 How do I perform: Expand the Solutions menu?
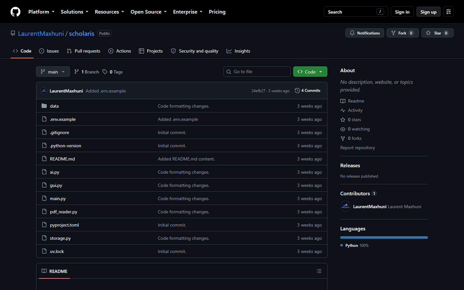(x=74, y=12)
